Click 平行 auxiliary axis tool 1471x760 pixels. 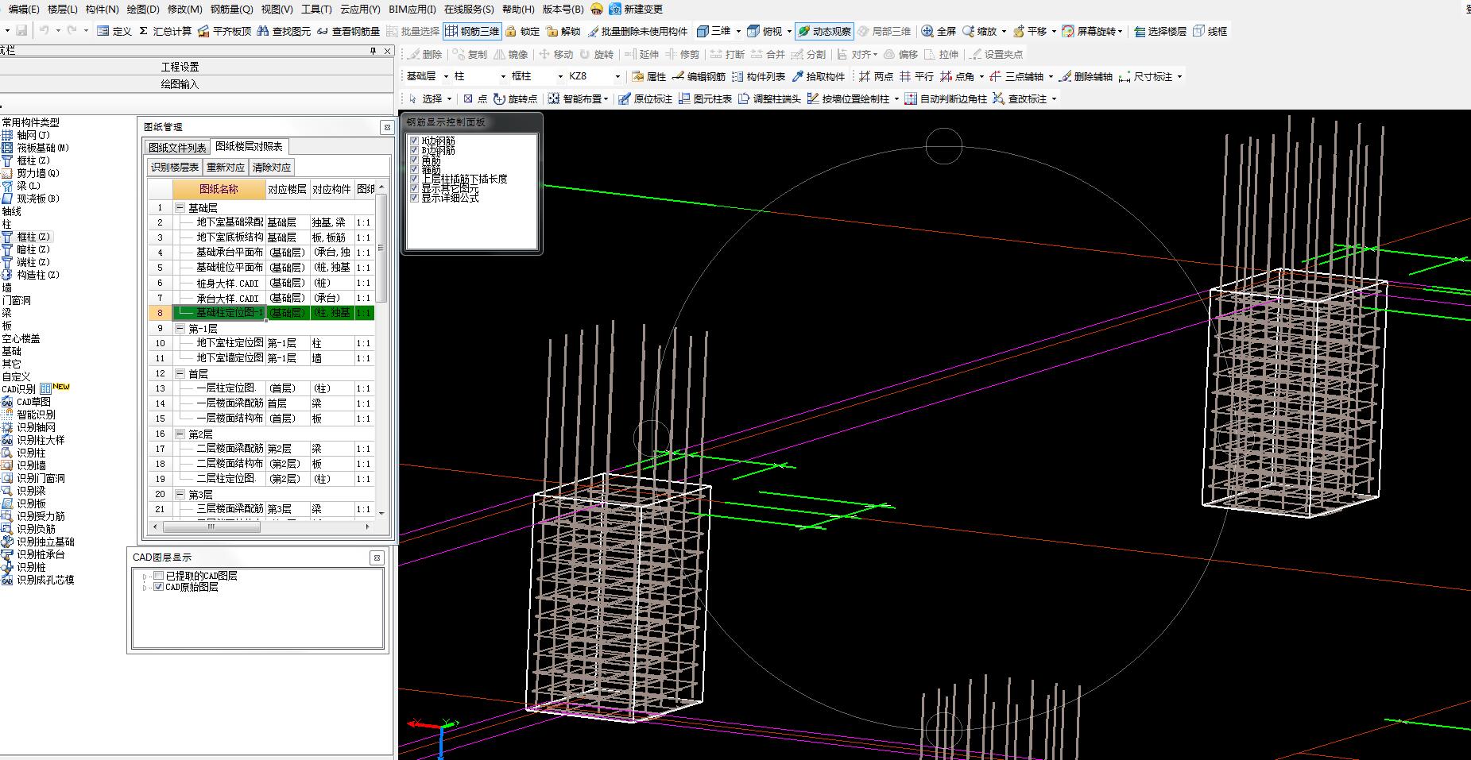pyautogui.click(x=916, y=76)
